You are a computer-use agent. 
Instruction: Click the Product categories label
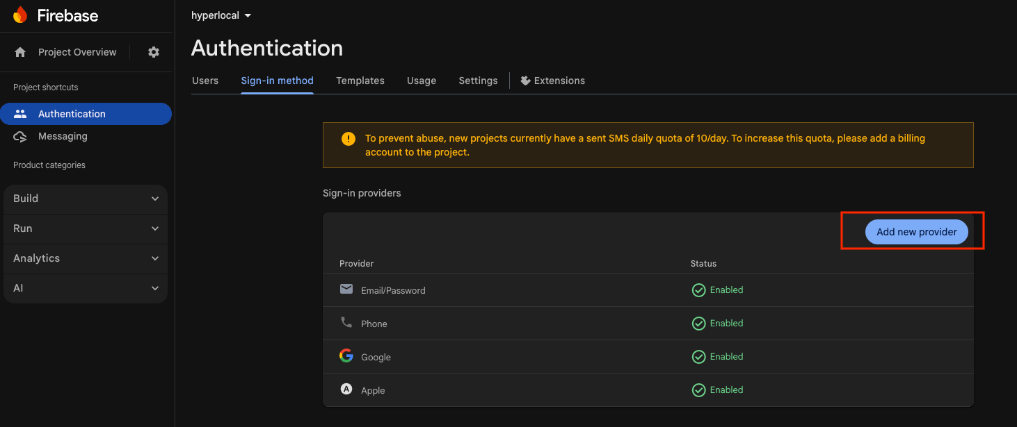(x=49, y=165)
